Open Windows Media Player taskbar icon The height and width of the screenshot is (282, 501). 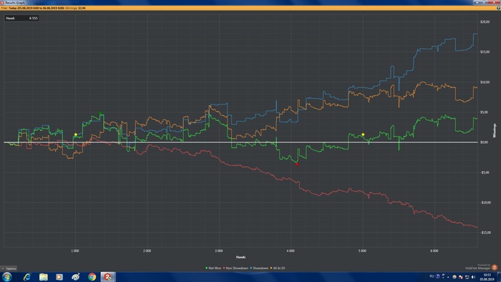[x=59, y=276]
